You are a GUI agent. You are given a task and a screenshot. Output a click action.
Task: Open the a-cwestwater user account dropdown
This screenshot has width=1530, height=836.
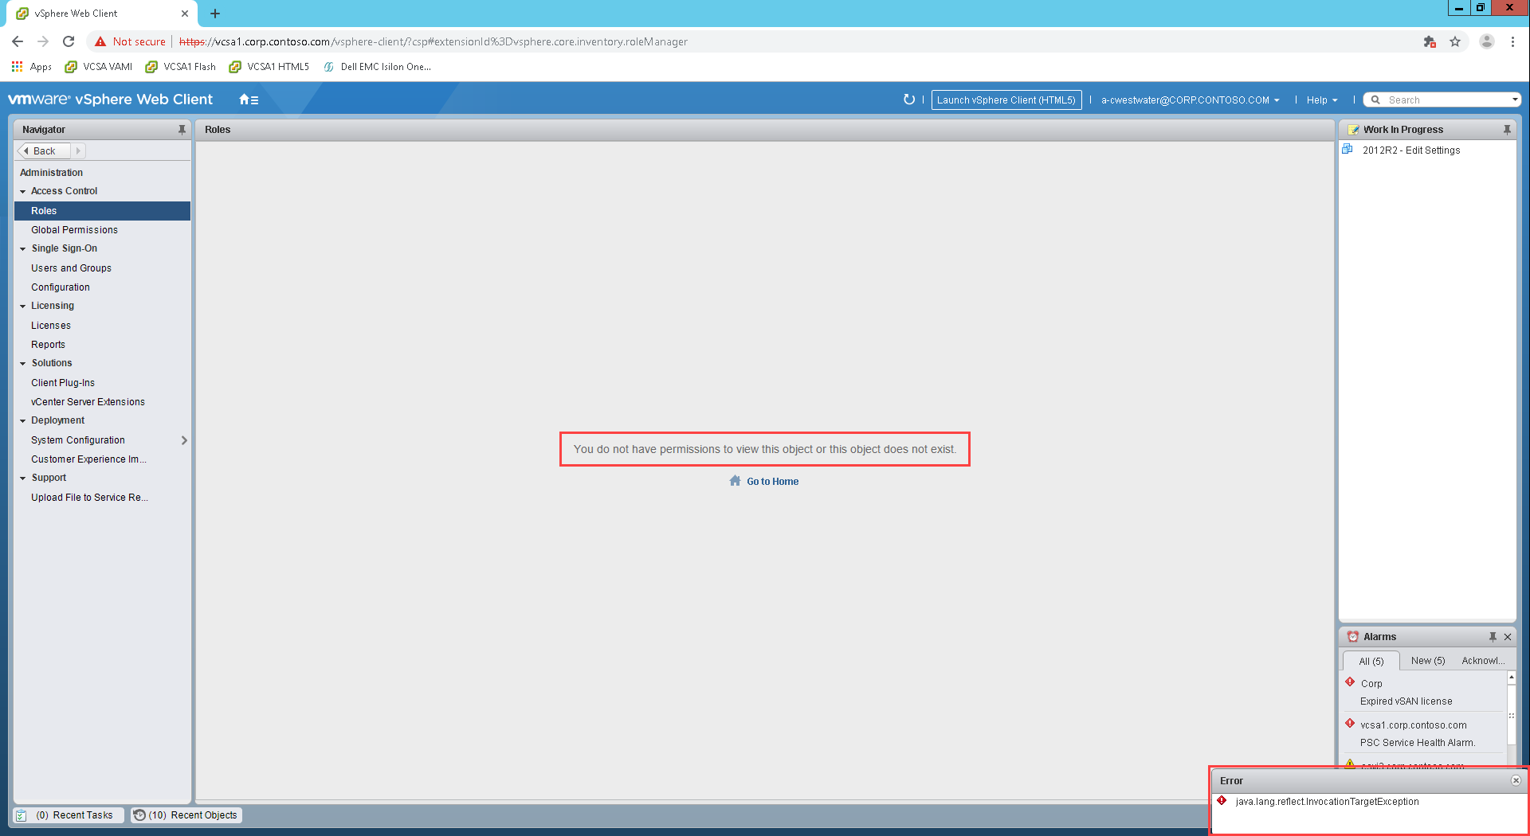coord(1191,100)
